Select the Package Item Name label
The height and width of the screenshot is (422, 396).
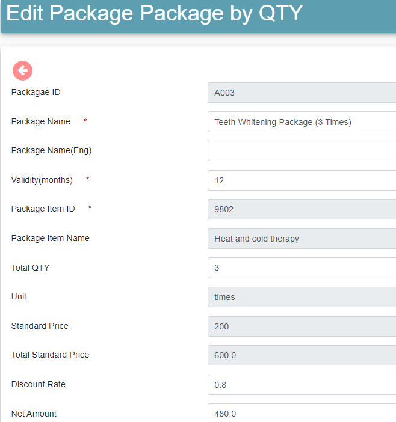[51, 238]
